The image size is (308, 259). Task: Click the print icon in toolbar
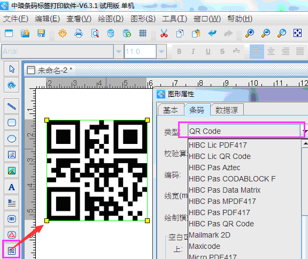79,33
